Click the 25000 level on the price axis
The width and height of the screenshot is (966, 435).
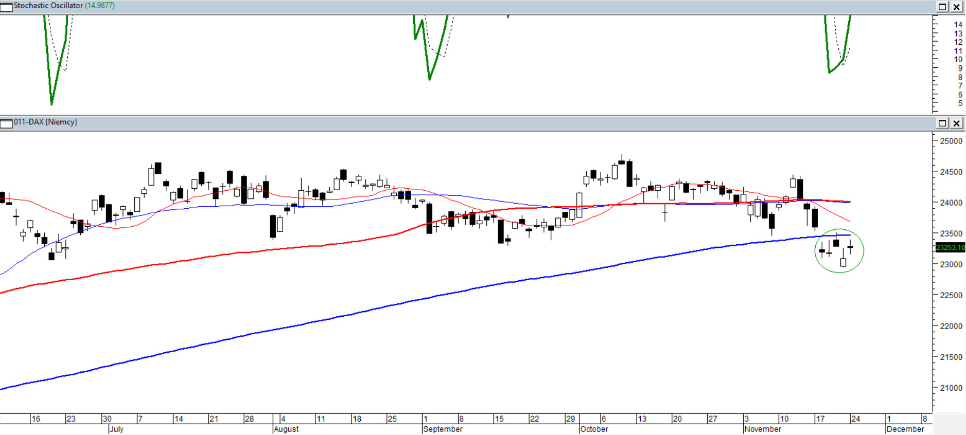click(951, 141)
